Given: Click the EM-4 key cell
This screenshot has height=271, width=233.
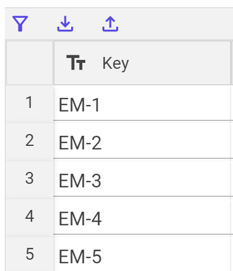Looking at the screenshot, I should click(x=143, y=216).
